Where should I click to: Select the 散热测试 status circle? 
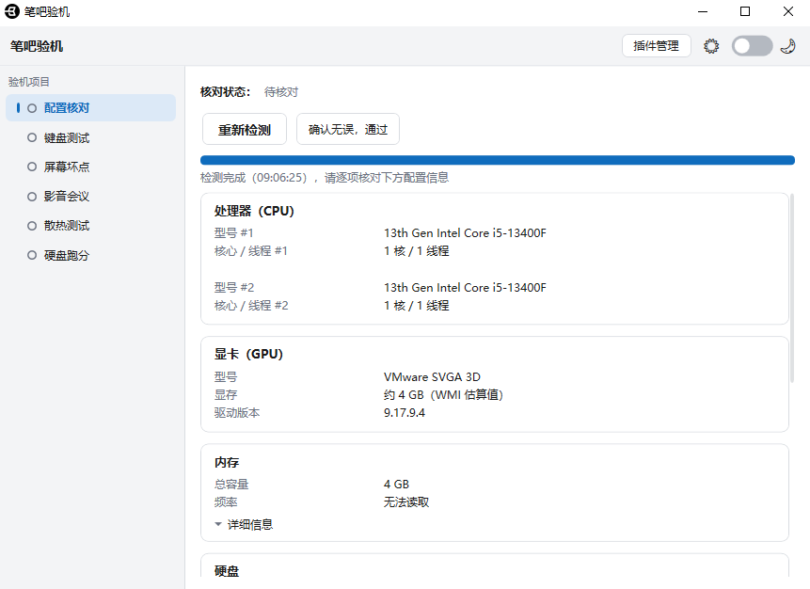click(x=32, y=226)
